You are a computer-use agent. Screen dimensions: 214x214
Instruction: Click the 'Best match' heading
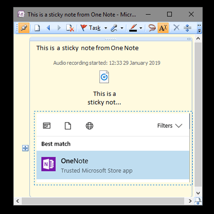(x=56, y=144)
